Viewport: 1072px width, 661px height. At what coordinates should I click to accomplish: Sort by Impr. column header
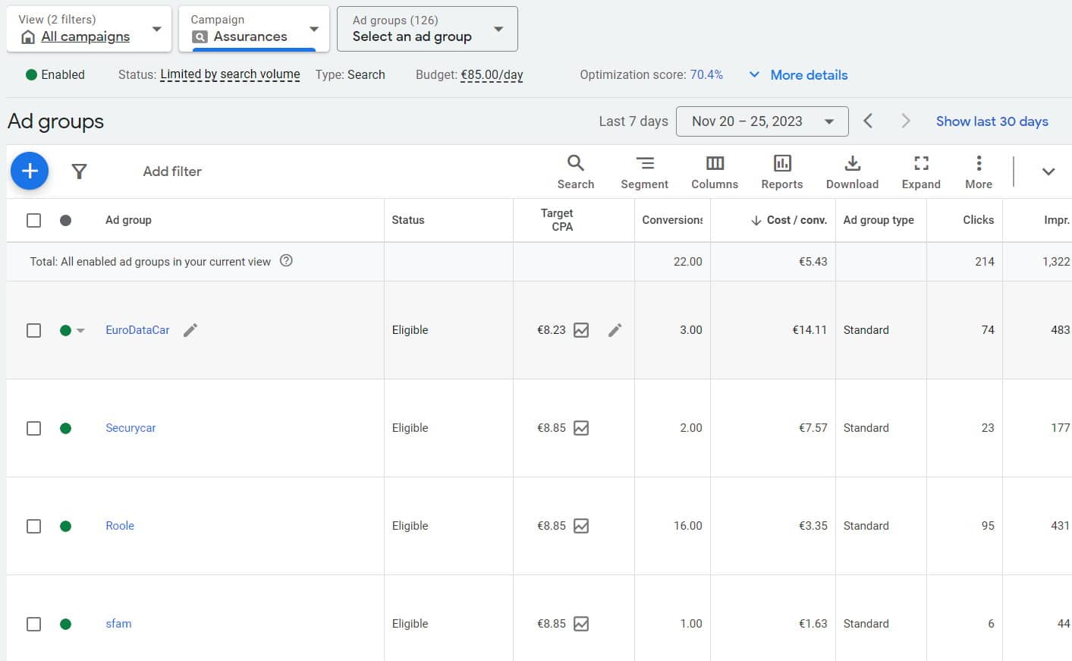(x=1057, y=220)
